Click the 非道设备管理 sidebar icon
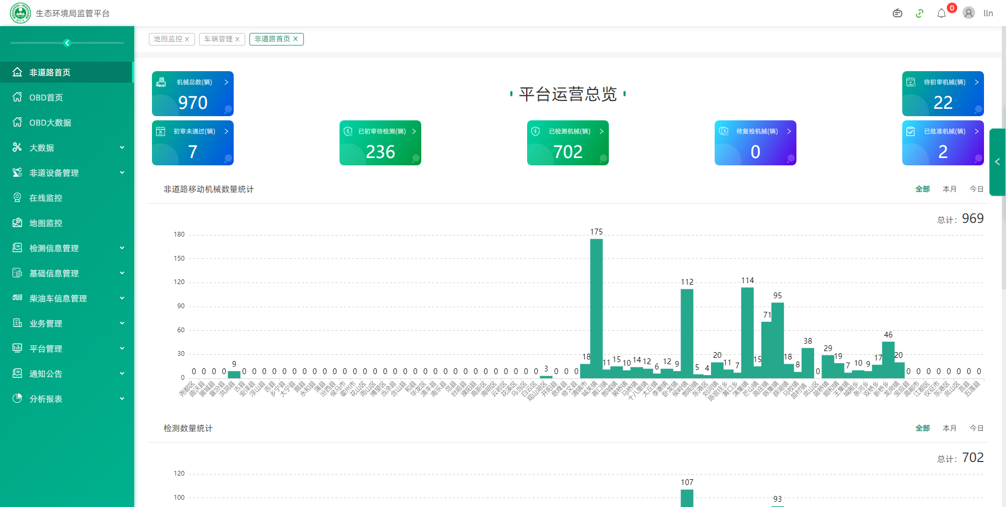 (17, 172)
